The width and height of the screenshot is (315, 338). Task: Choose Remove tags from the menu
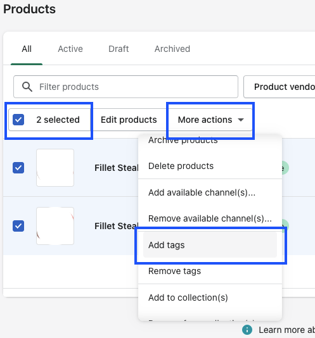210,271
